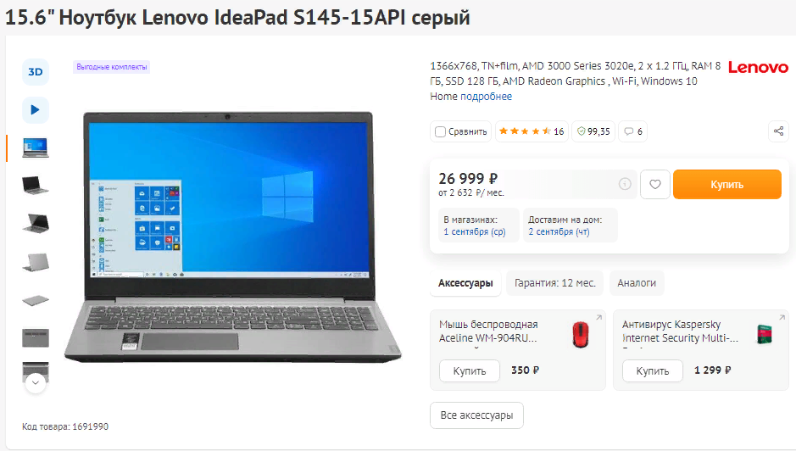The height and width of the screenshot is (451, 796).
Task: Select the closed laptop lid thumbnail
Action: [36, 300]
